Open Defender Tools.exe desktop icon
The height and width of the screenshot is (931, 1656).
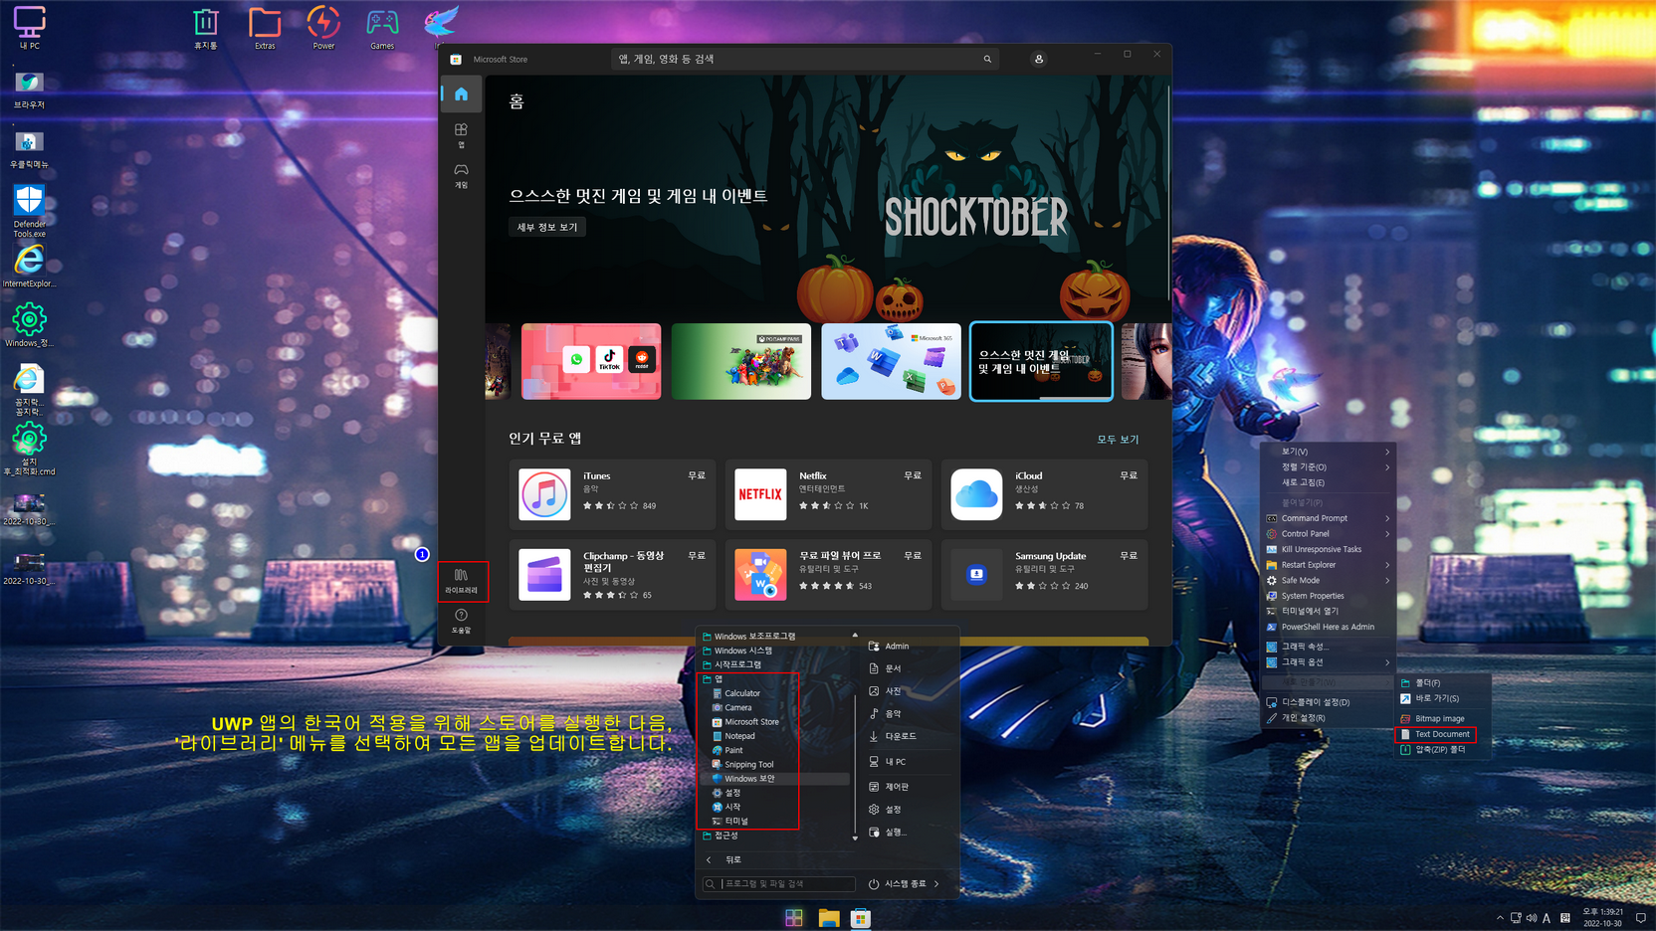pyautogui.click(x=29, y=211)
